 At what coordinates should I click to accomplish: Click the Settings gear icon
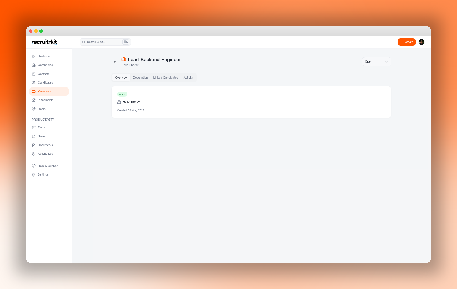point(34,175)
